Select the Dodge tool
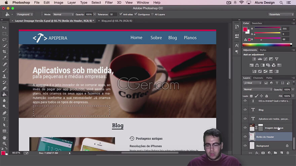The height and width of the screenshot is (166, 296). point(4,106)
